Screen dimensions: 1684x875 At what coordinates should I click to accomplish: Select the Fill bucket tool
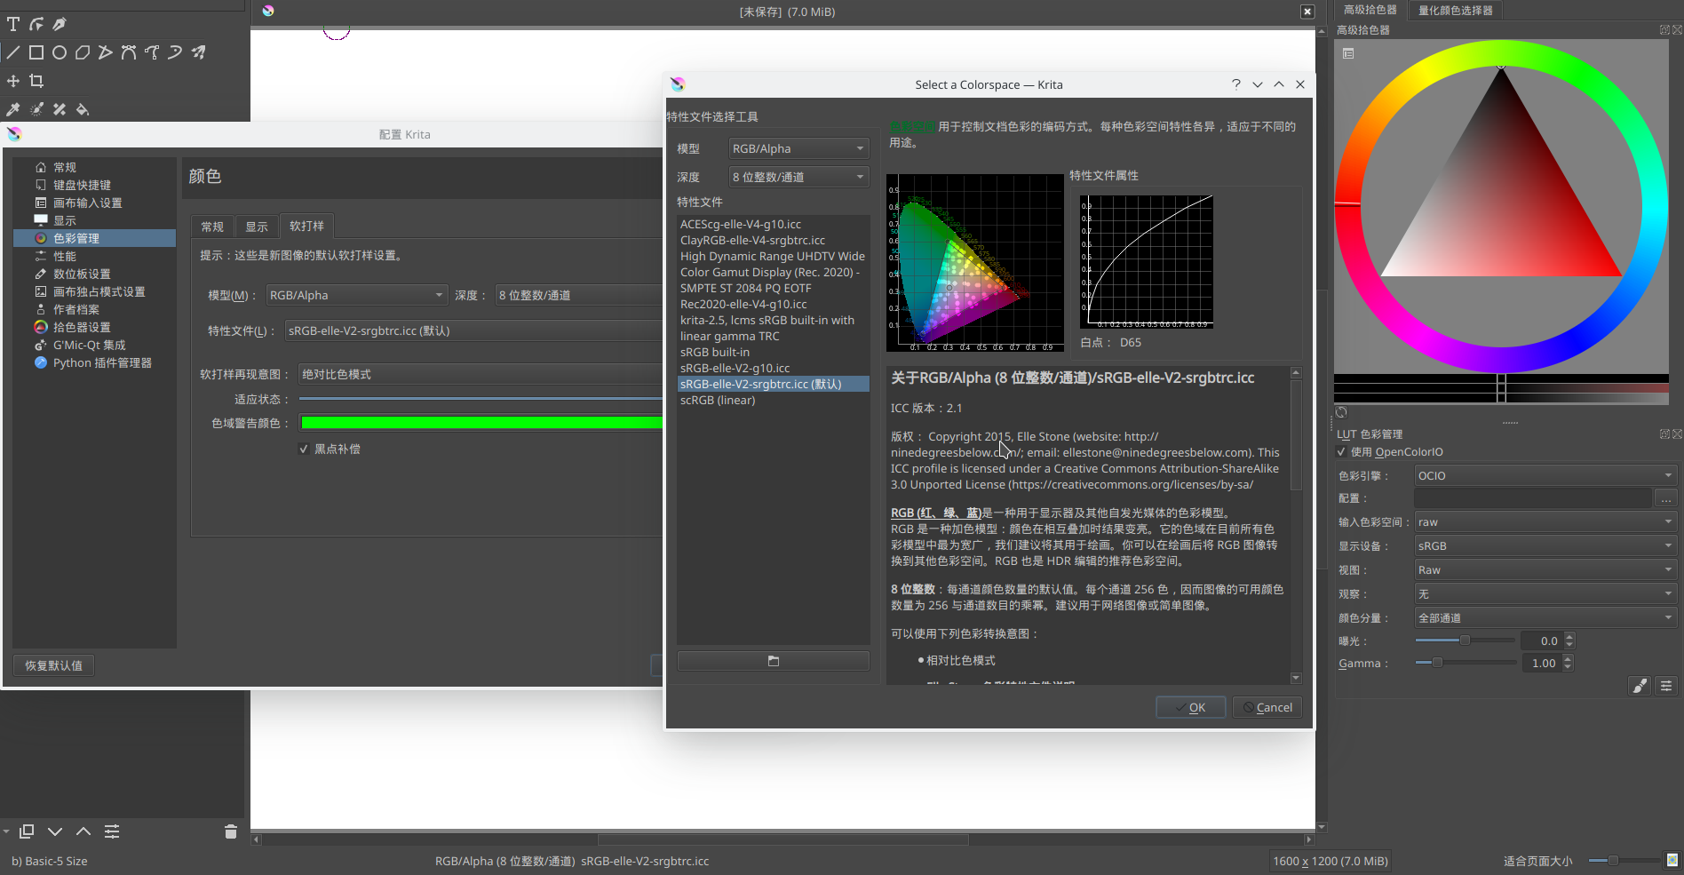tap(83, 108)
